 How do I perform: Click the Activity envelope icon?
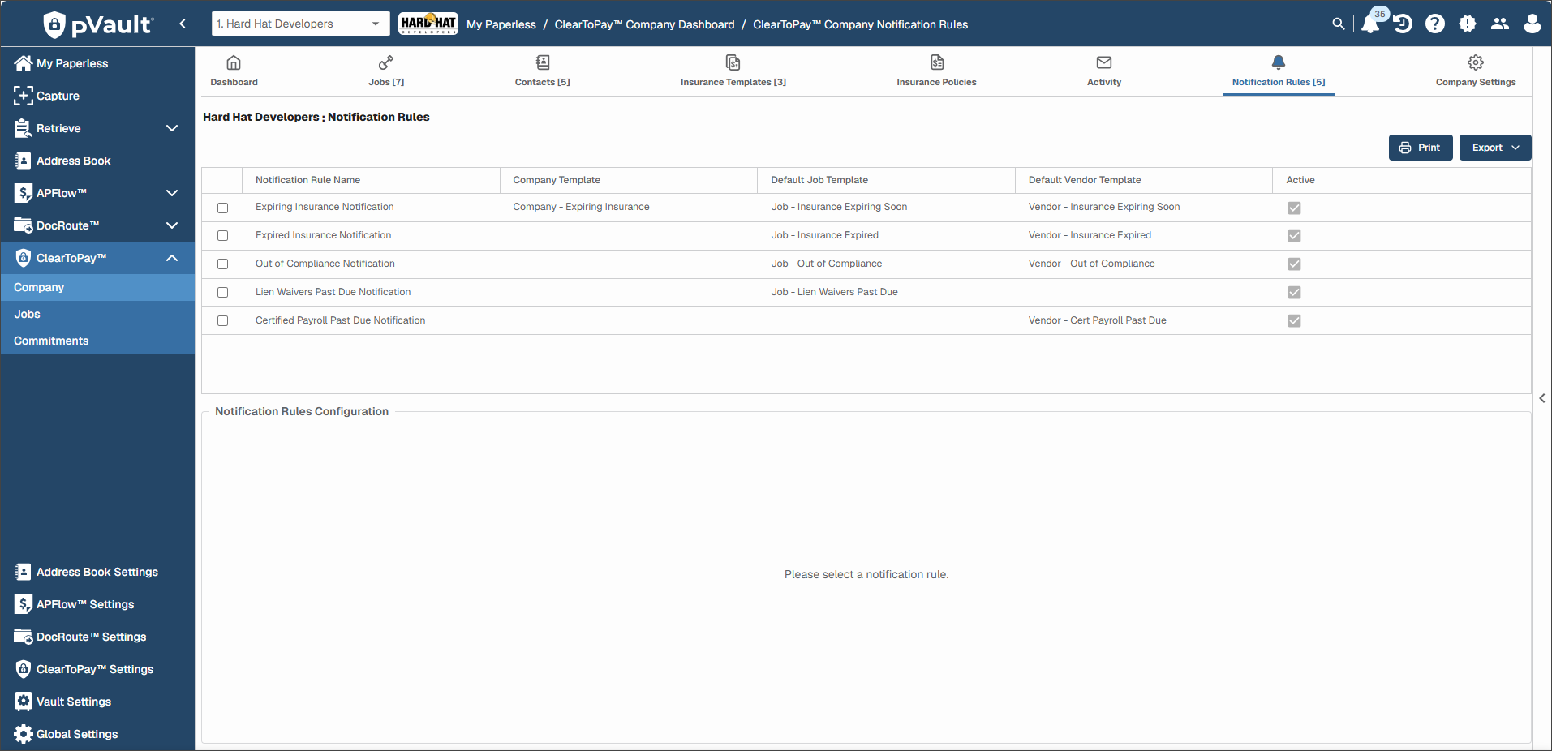tap(1104, 62)
